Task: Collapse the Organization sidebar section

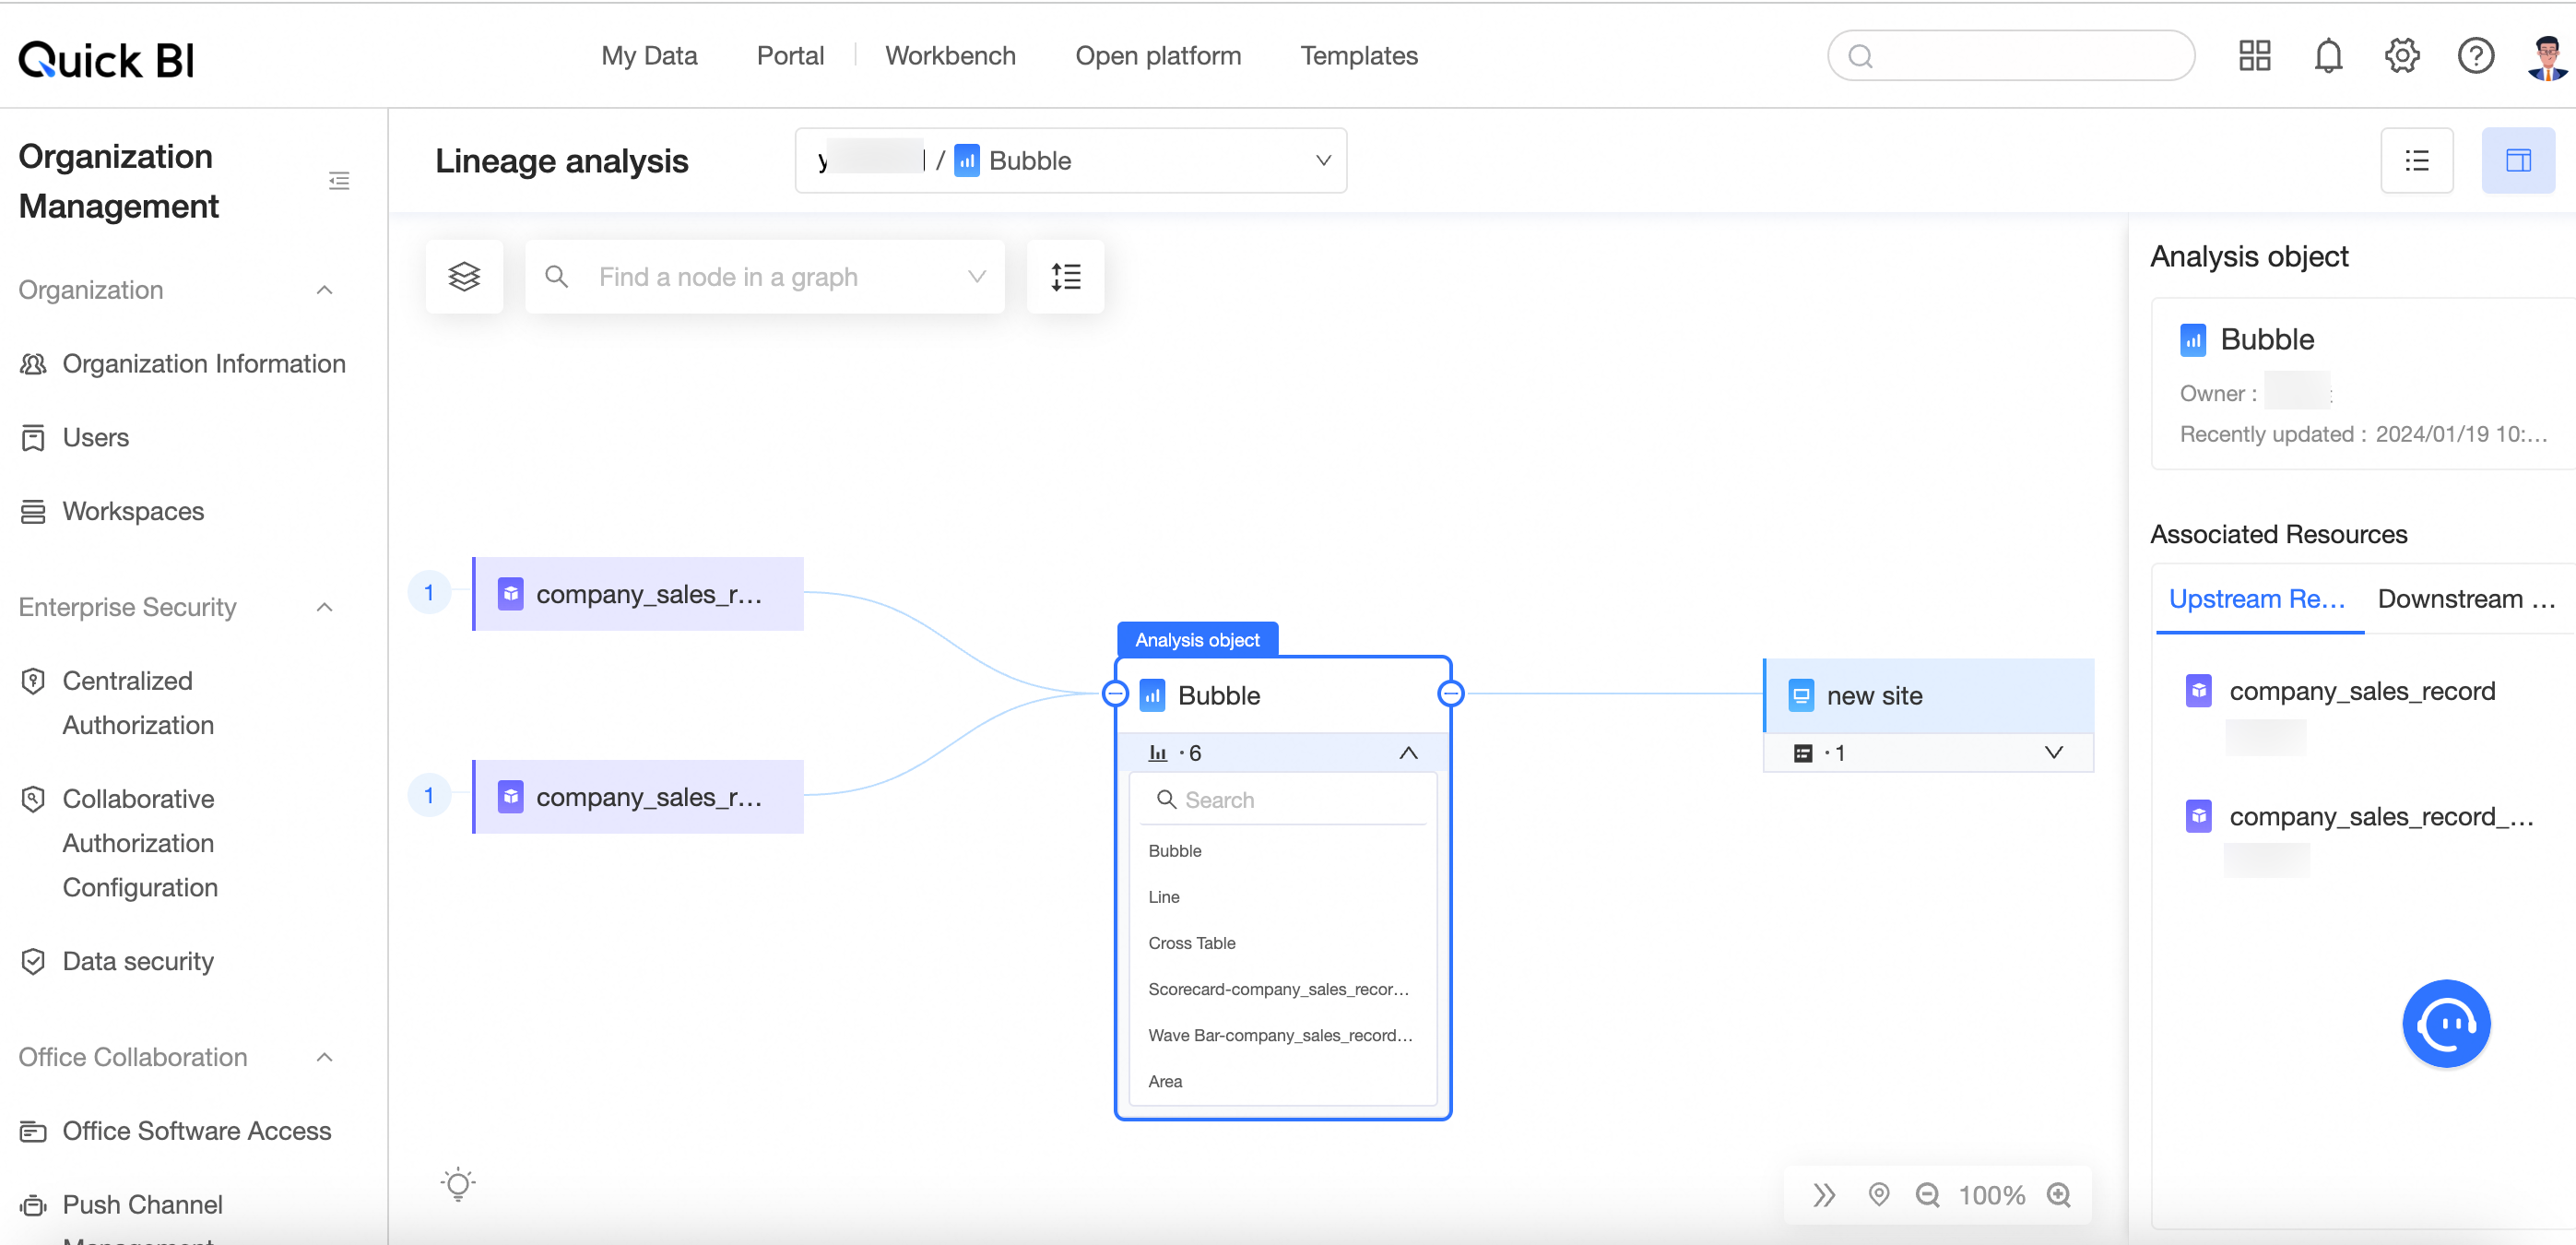Action: (x=324, y=290)
